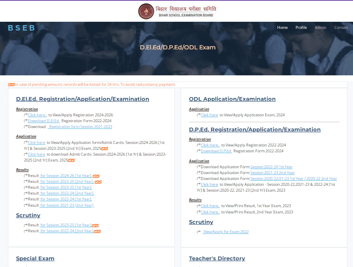
Task: Click the new badge beside Session 2024-26 result
Action: (x=96, y=176)
